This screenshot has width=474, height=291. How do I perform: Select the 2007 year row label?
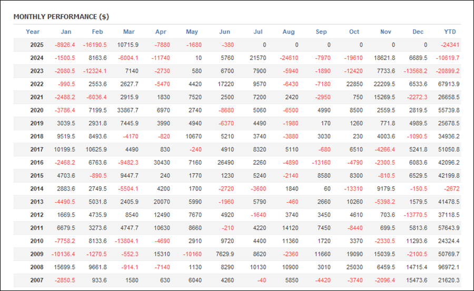coord(37,280)
